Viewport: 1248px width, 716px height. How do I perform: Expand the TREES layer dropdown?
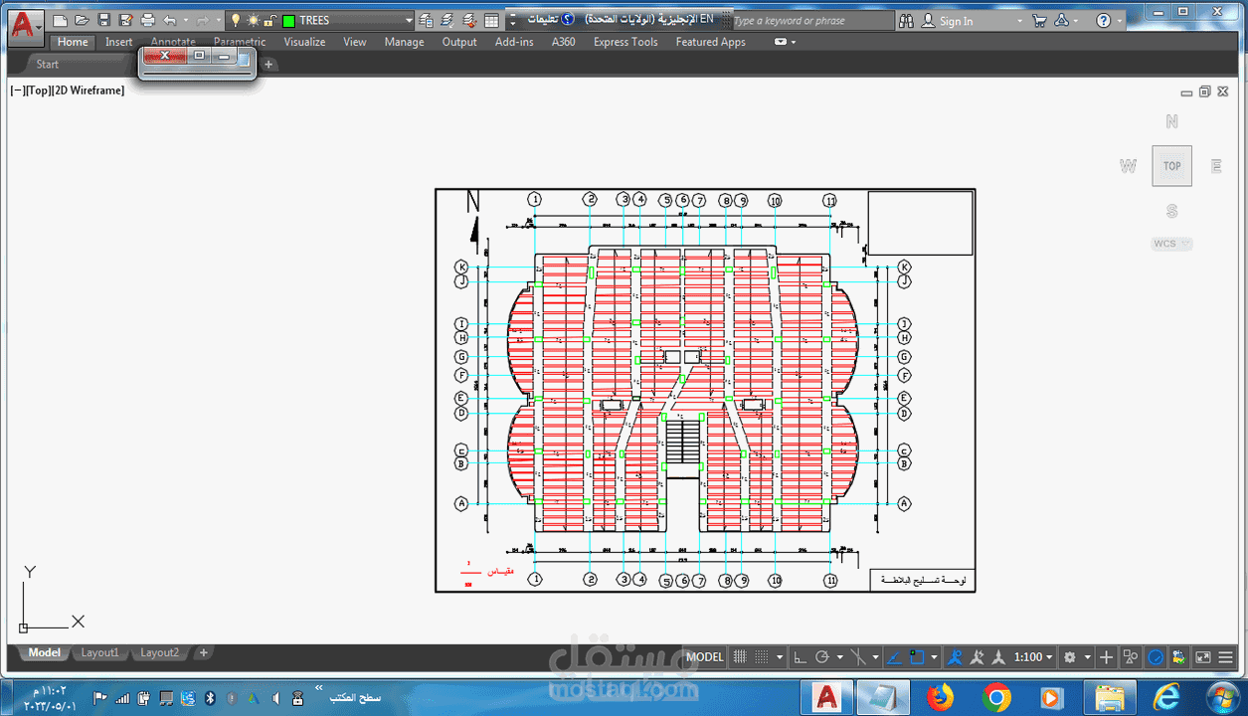tap(409, 20)
